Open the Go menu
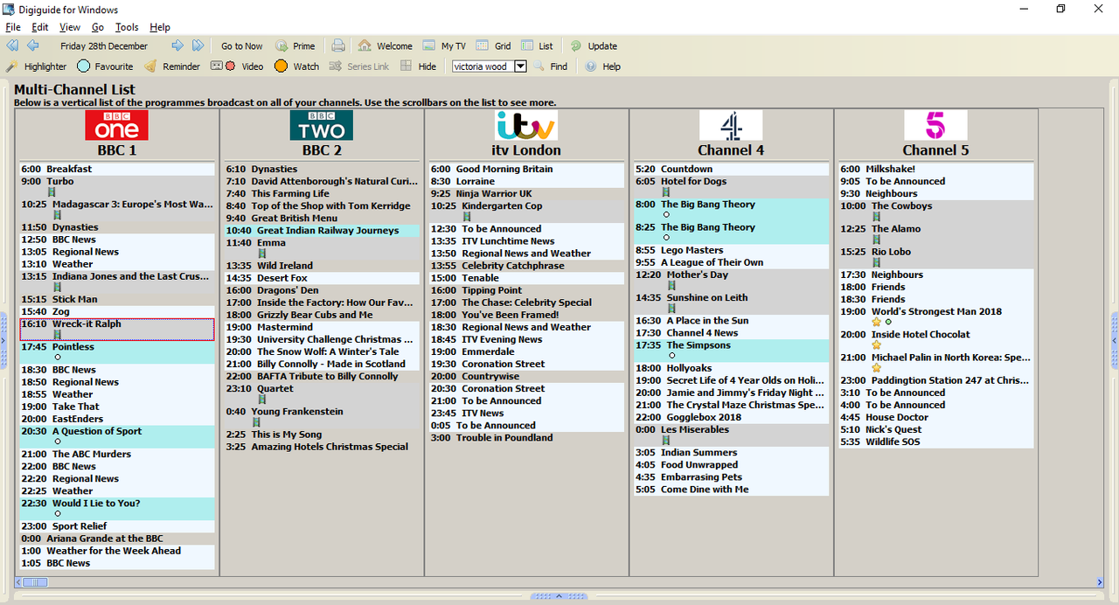The image size is (1119, 605). tap(98, 27)
